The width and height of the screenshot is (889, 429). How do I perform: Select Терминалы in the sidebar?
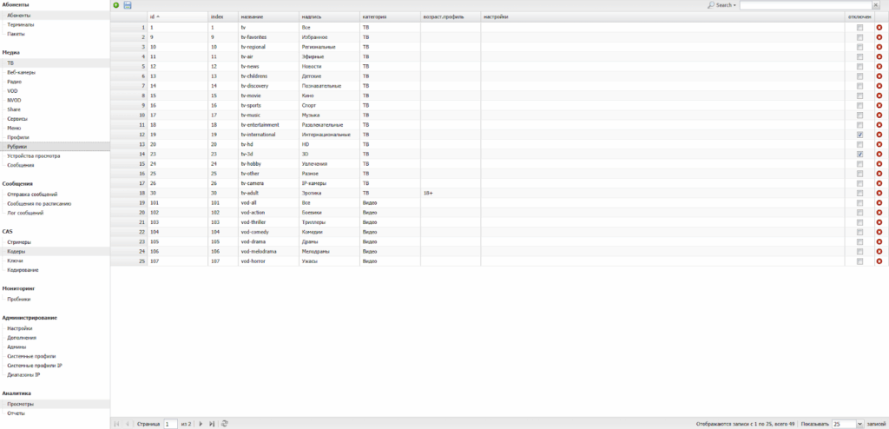pos(21,24)
